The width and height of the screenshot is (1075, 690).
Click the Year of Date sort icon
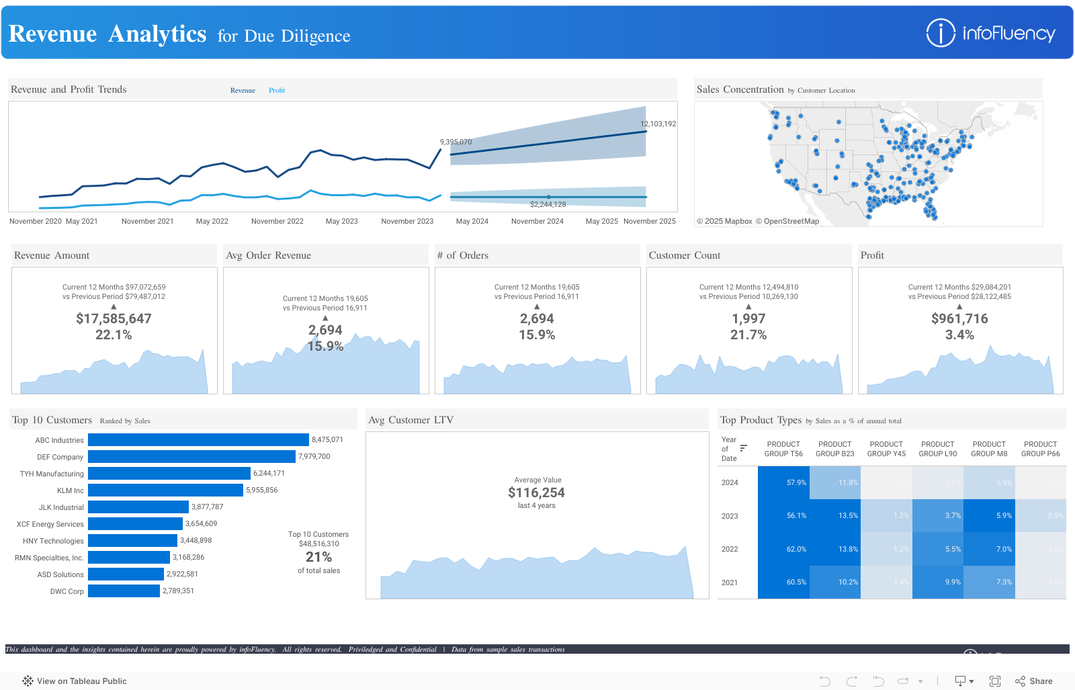tap(744, 448)
